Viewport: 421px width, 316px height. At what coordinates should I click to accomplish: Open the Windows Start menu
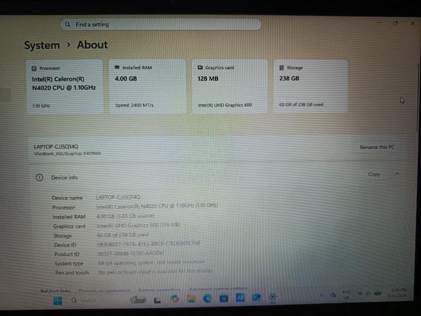click(57, 300)
